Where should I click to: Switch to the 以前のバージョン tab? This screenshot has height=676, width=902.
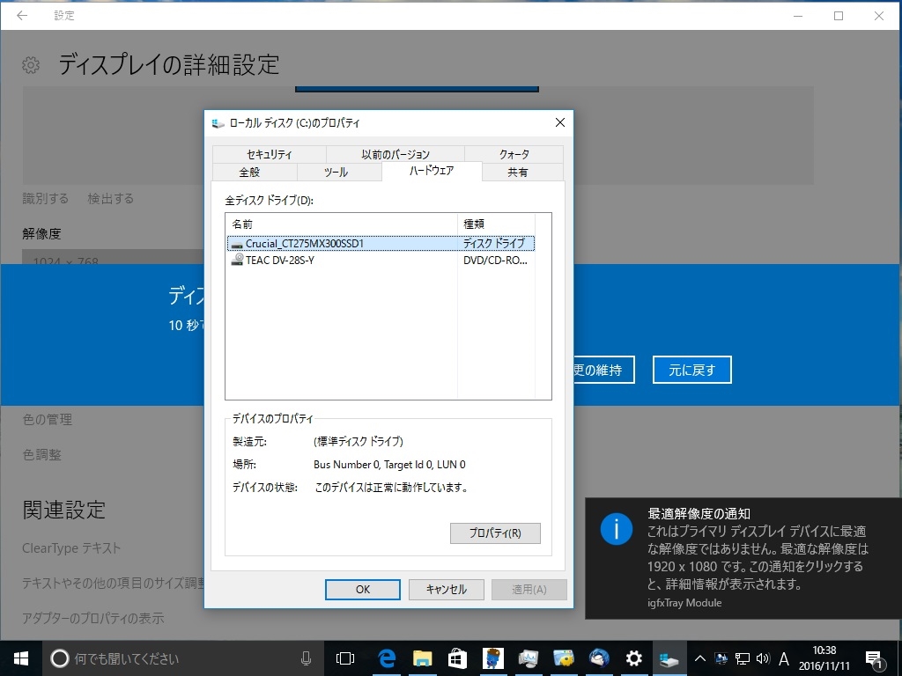tap(396, 154)
